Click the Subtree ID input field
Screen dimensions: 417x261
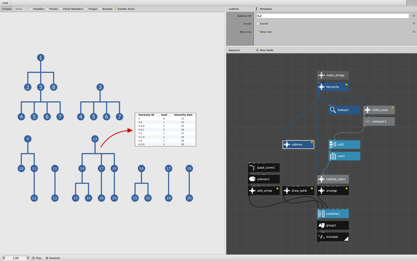pyautogui.click(x=333, y=16)
